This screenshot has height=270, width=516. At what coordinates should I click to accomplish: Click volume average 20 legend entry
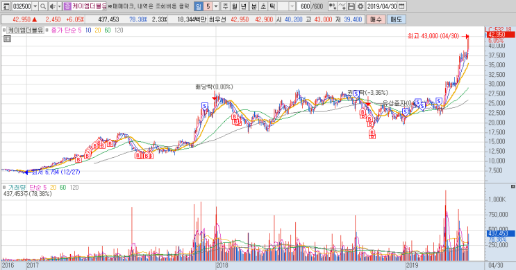pos(53,188)
